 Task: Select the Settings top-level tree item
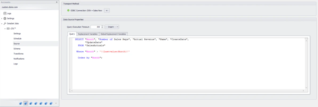pyautogui.click(x=11, y=18)
